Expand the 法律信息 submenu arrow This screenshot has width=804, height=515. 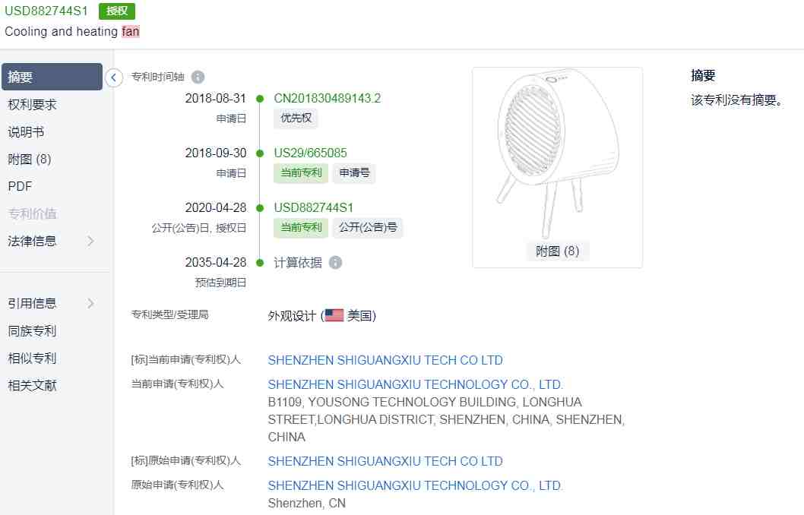pos(90,241)
